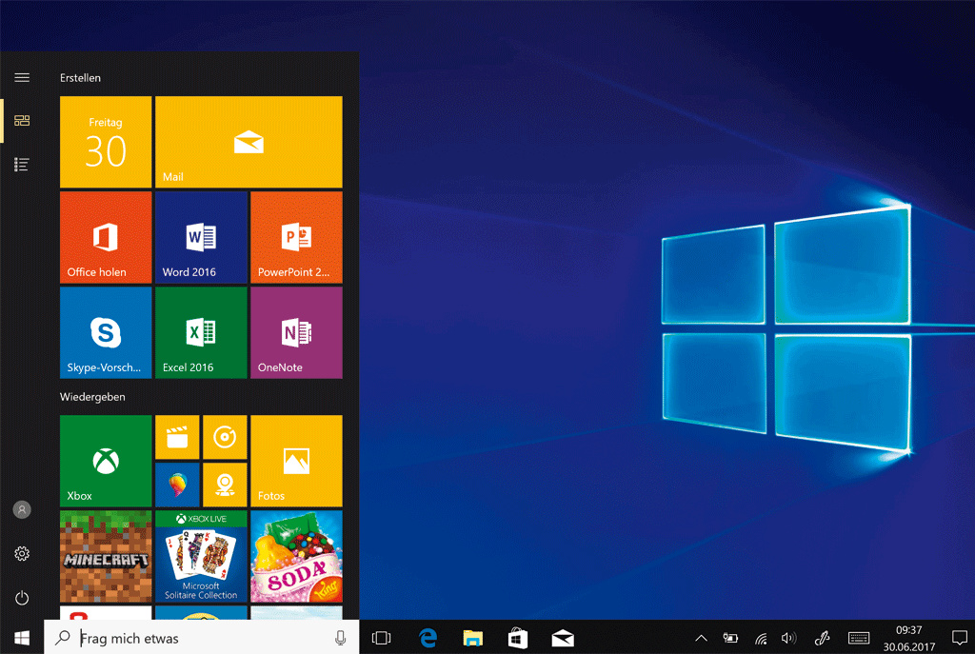Open the Xbox tile

[x=106, y=461]
